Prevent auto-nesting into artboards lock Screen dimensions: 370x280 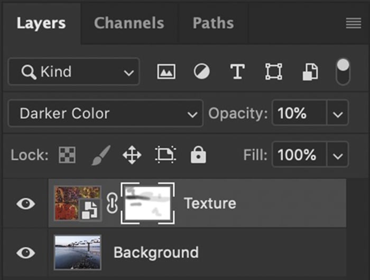(165, 155)
